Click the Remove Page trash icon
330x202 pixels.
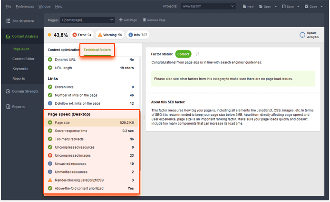(144, 20)
